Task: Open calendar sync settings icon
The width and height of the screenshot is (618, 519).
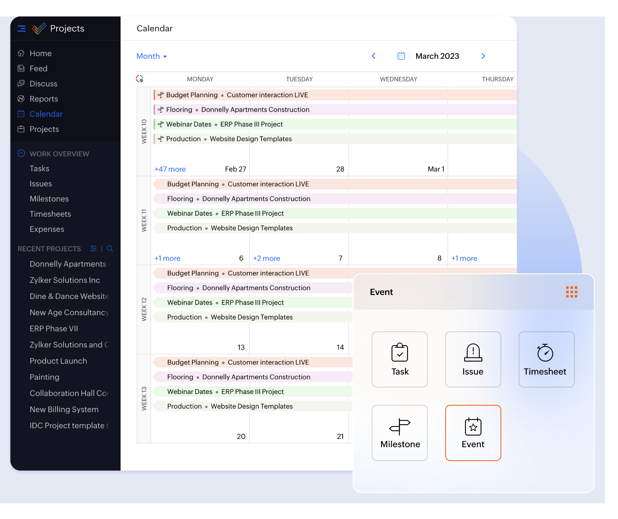Action: [139, 78]
